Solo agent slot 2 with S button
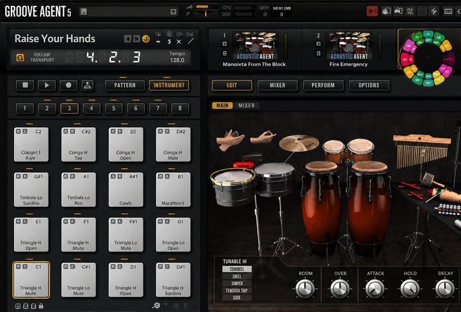 (318, 54)
